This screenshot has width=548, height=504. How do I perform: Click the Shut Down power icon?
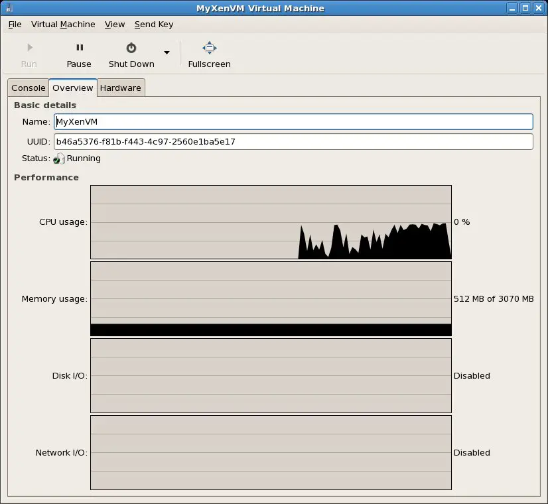coord(131,46)
